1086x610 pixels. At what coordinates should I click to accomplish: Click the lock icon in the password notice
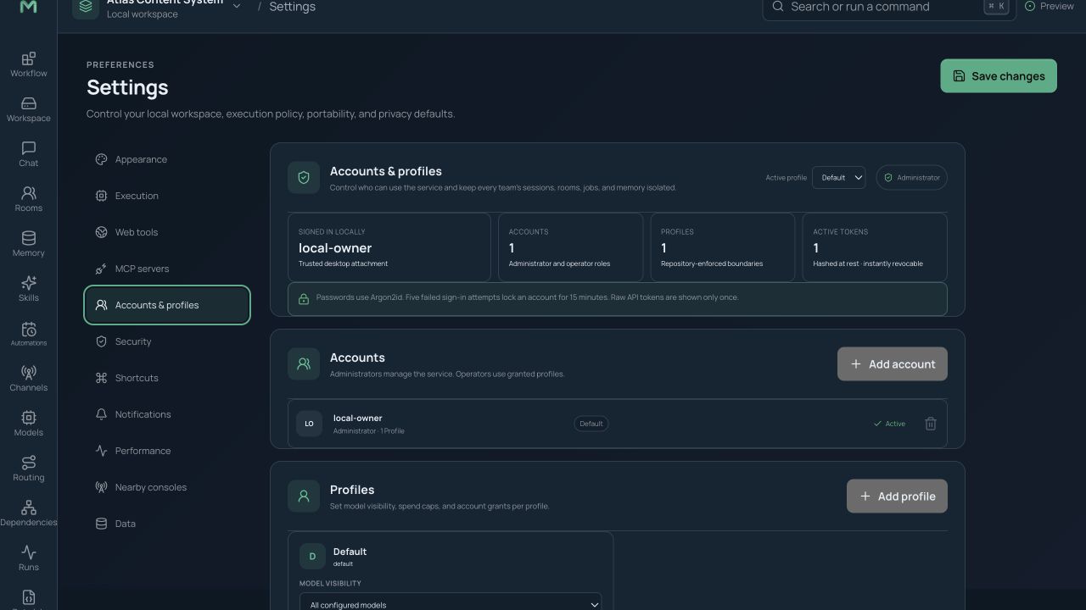point(303,299)
